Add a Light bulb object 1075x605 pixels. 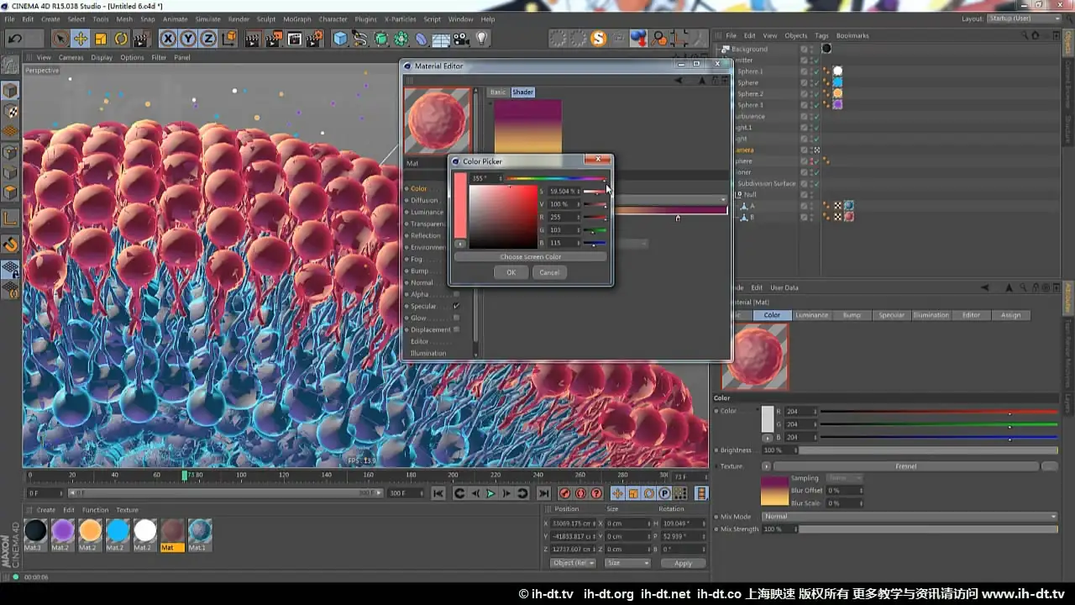click(x=482, y=39)
